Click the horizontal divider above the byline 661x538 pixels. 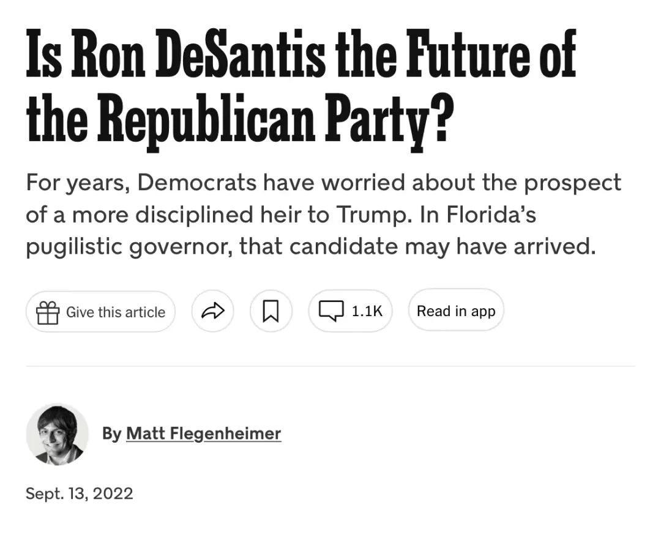click(330, 366)
